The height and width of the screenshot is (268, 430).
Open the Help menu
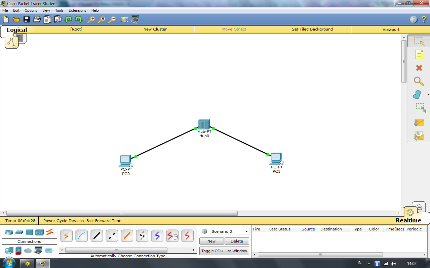[95, 10]
